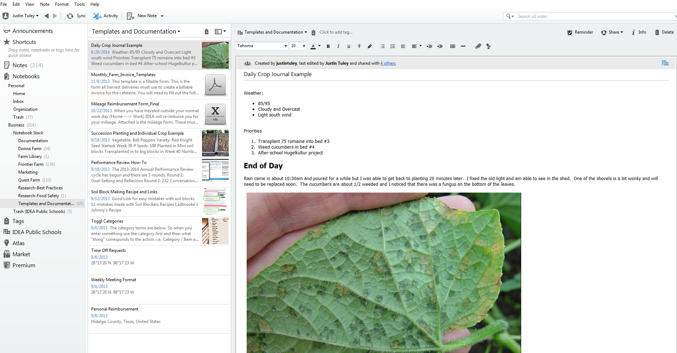Toggle underline formatting

[x=349, y=46]
